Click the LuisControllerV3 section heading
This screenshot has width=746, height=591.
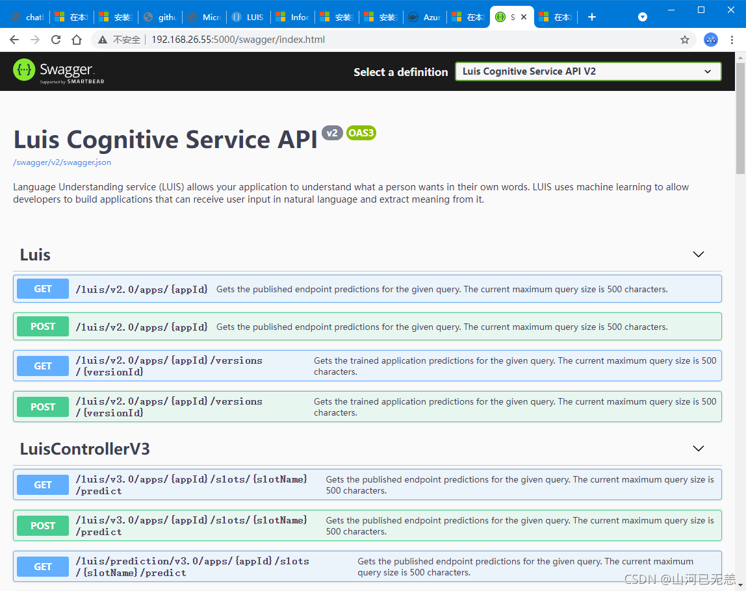click(84, 448)
